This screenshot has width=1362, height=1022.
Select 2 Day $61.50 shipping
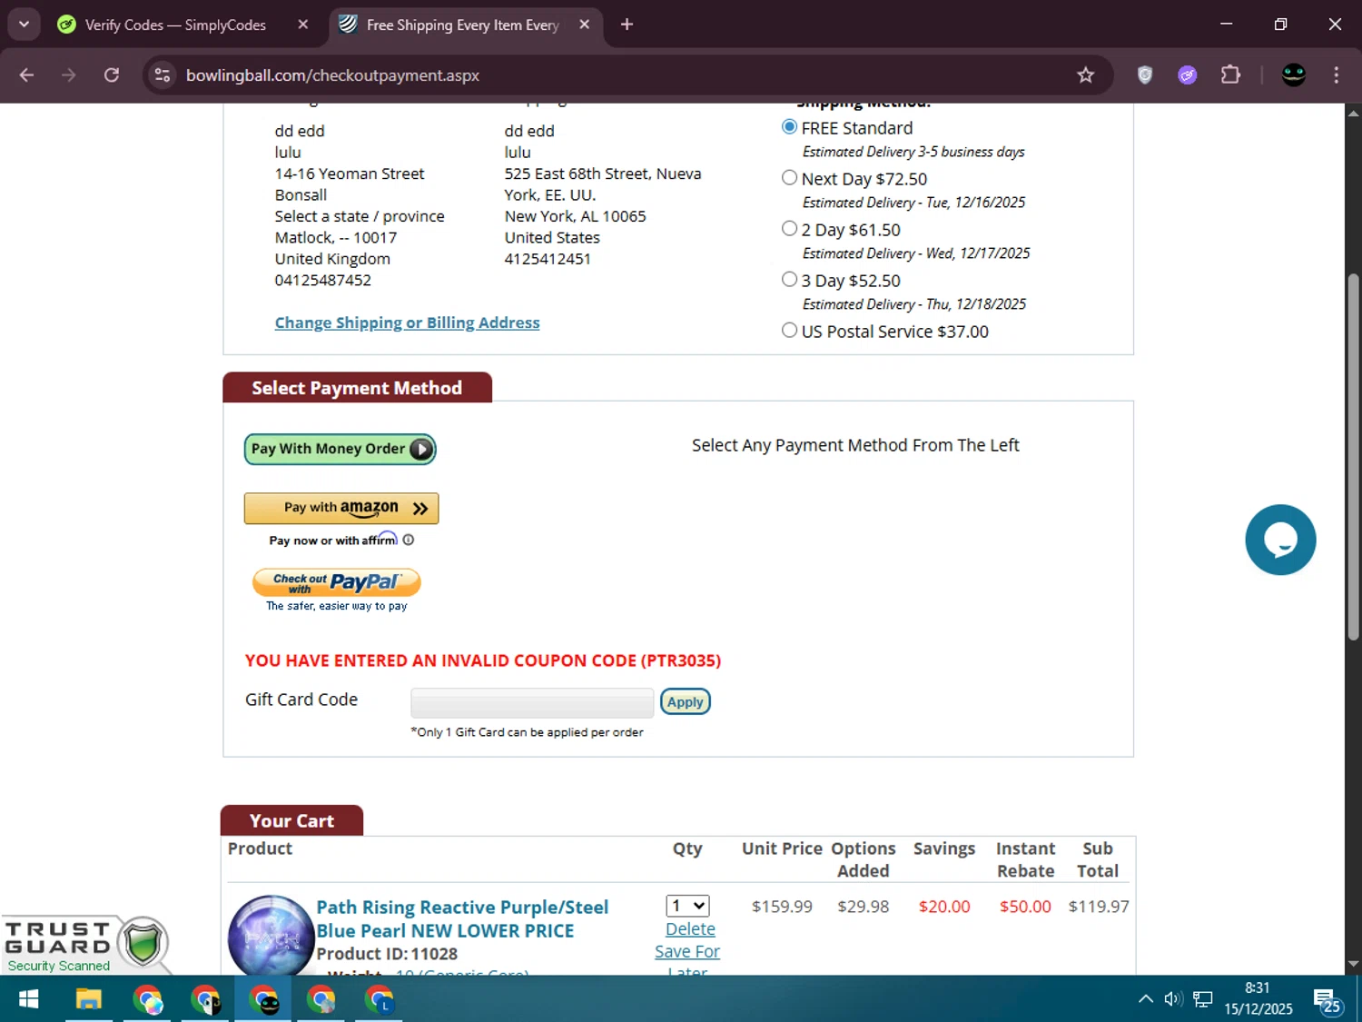[x=789, y=229]
